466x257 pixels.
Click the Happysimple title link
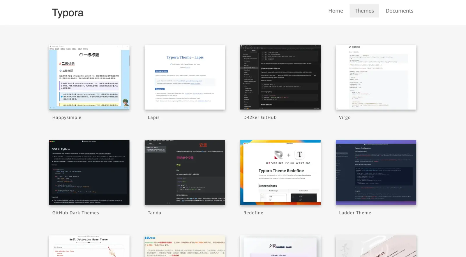[67, 117]
